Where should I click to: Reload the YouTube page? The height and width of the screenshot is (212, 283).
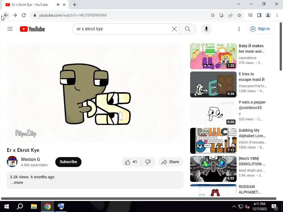click(x=24, y=15)
